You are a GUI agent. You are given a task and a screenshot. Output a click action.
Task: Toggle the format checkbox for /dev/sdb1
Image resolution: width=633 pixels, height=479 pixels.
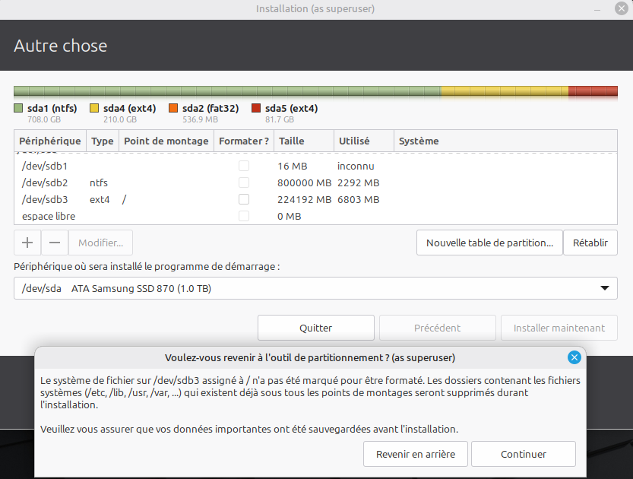pyautogui.click(x=244, y=166)
